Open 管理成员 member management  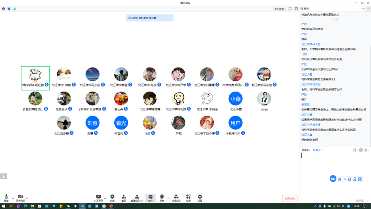tap(137, 197)
